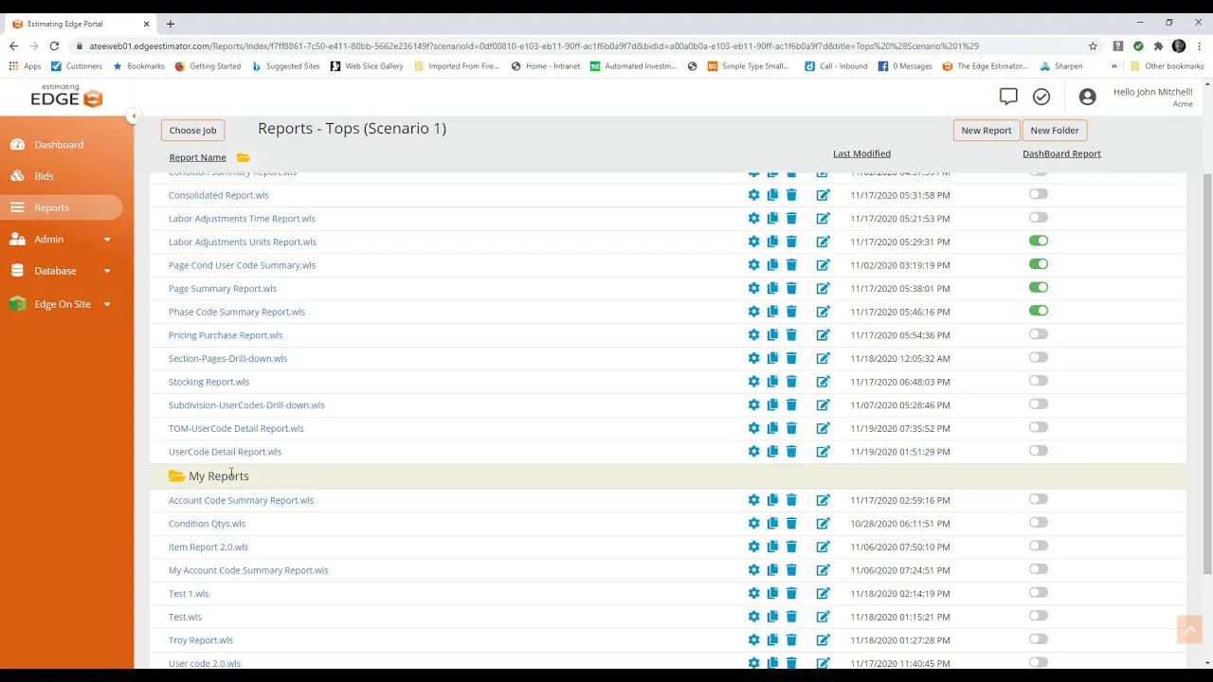
Task: Click the New Report button
Action: (986, 131)
